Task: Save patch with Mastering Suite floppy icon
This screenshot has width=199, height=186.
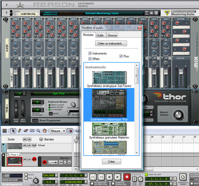Action: pyautogui.click(x=156, y=13)
